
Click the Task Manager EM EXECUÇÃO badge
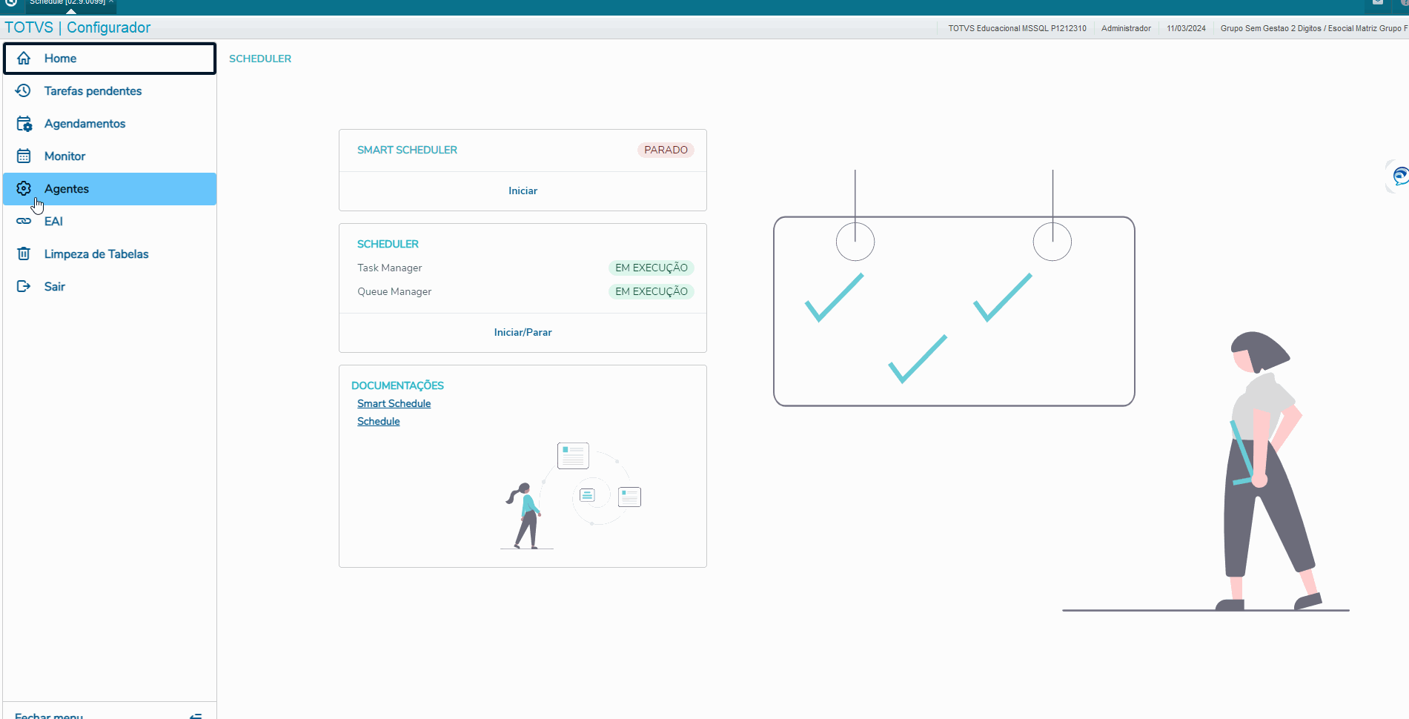point(652,268)
